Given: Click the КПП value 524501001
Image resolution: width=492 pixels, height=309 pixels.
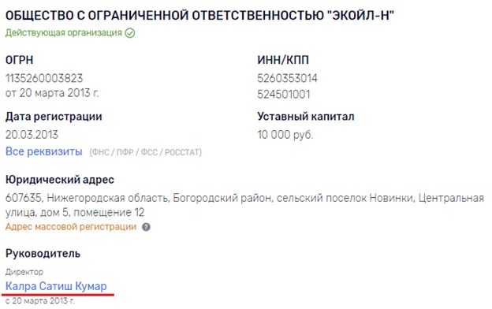Looking at the screenshot, I should [x=284, y=94].
